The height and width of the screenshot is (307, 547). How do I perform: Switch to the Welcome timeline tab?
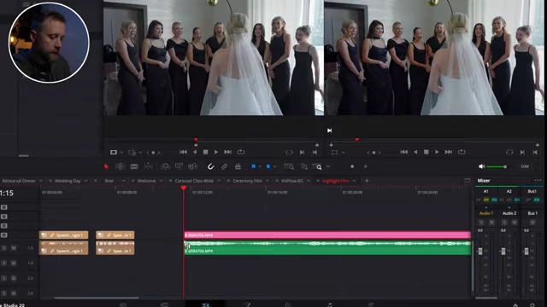pyautogui.click(x=146, y=181)
